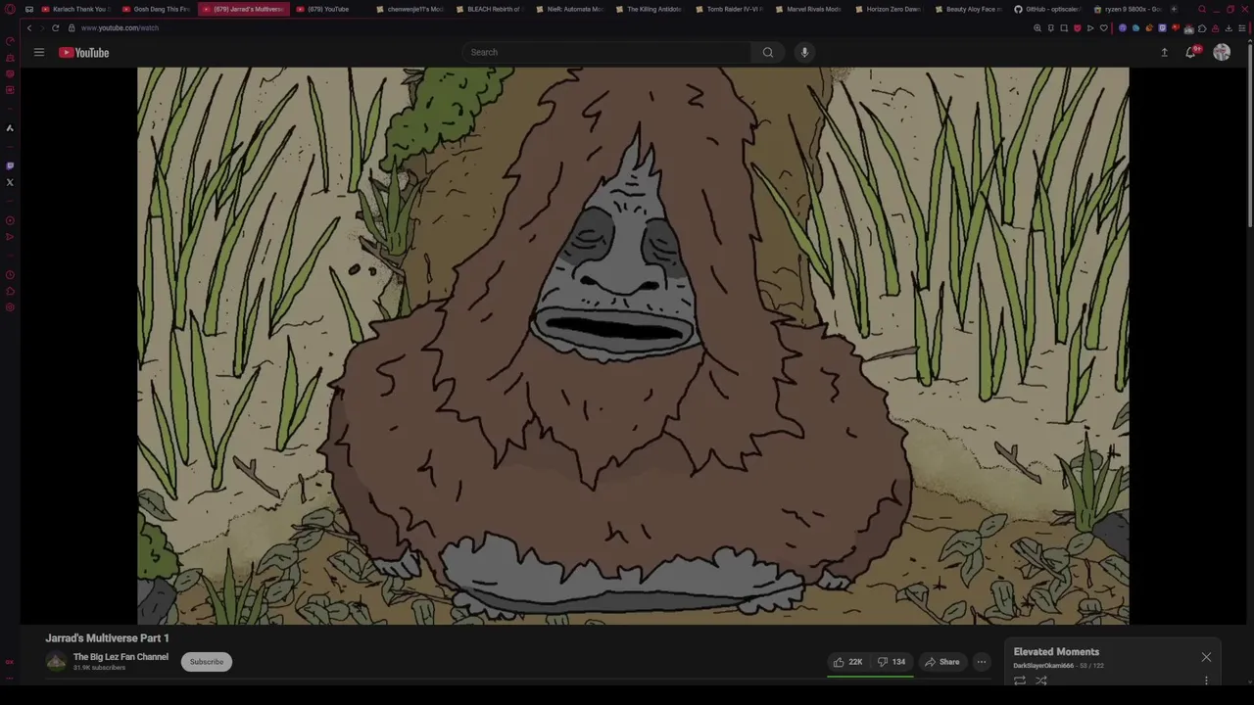Click the snapshot icon in address bar
Screen dimensions: 1254x705
point(1064,28)
